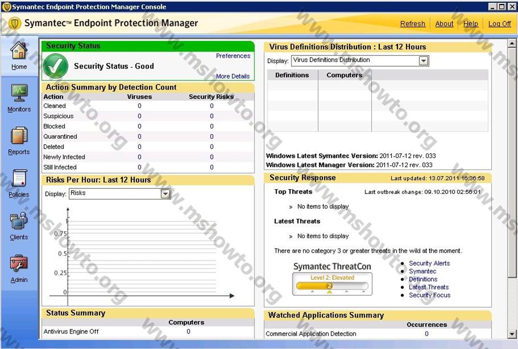The height and width of the screenshot is (349, 518).
Task: Click the "Quarantined" row label
Action: (x=60, y=137)
